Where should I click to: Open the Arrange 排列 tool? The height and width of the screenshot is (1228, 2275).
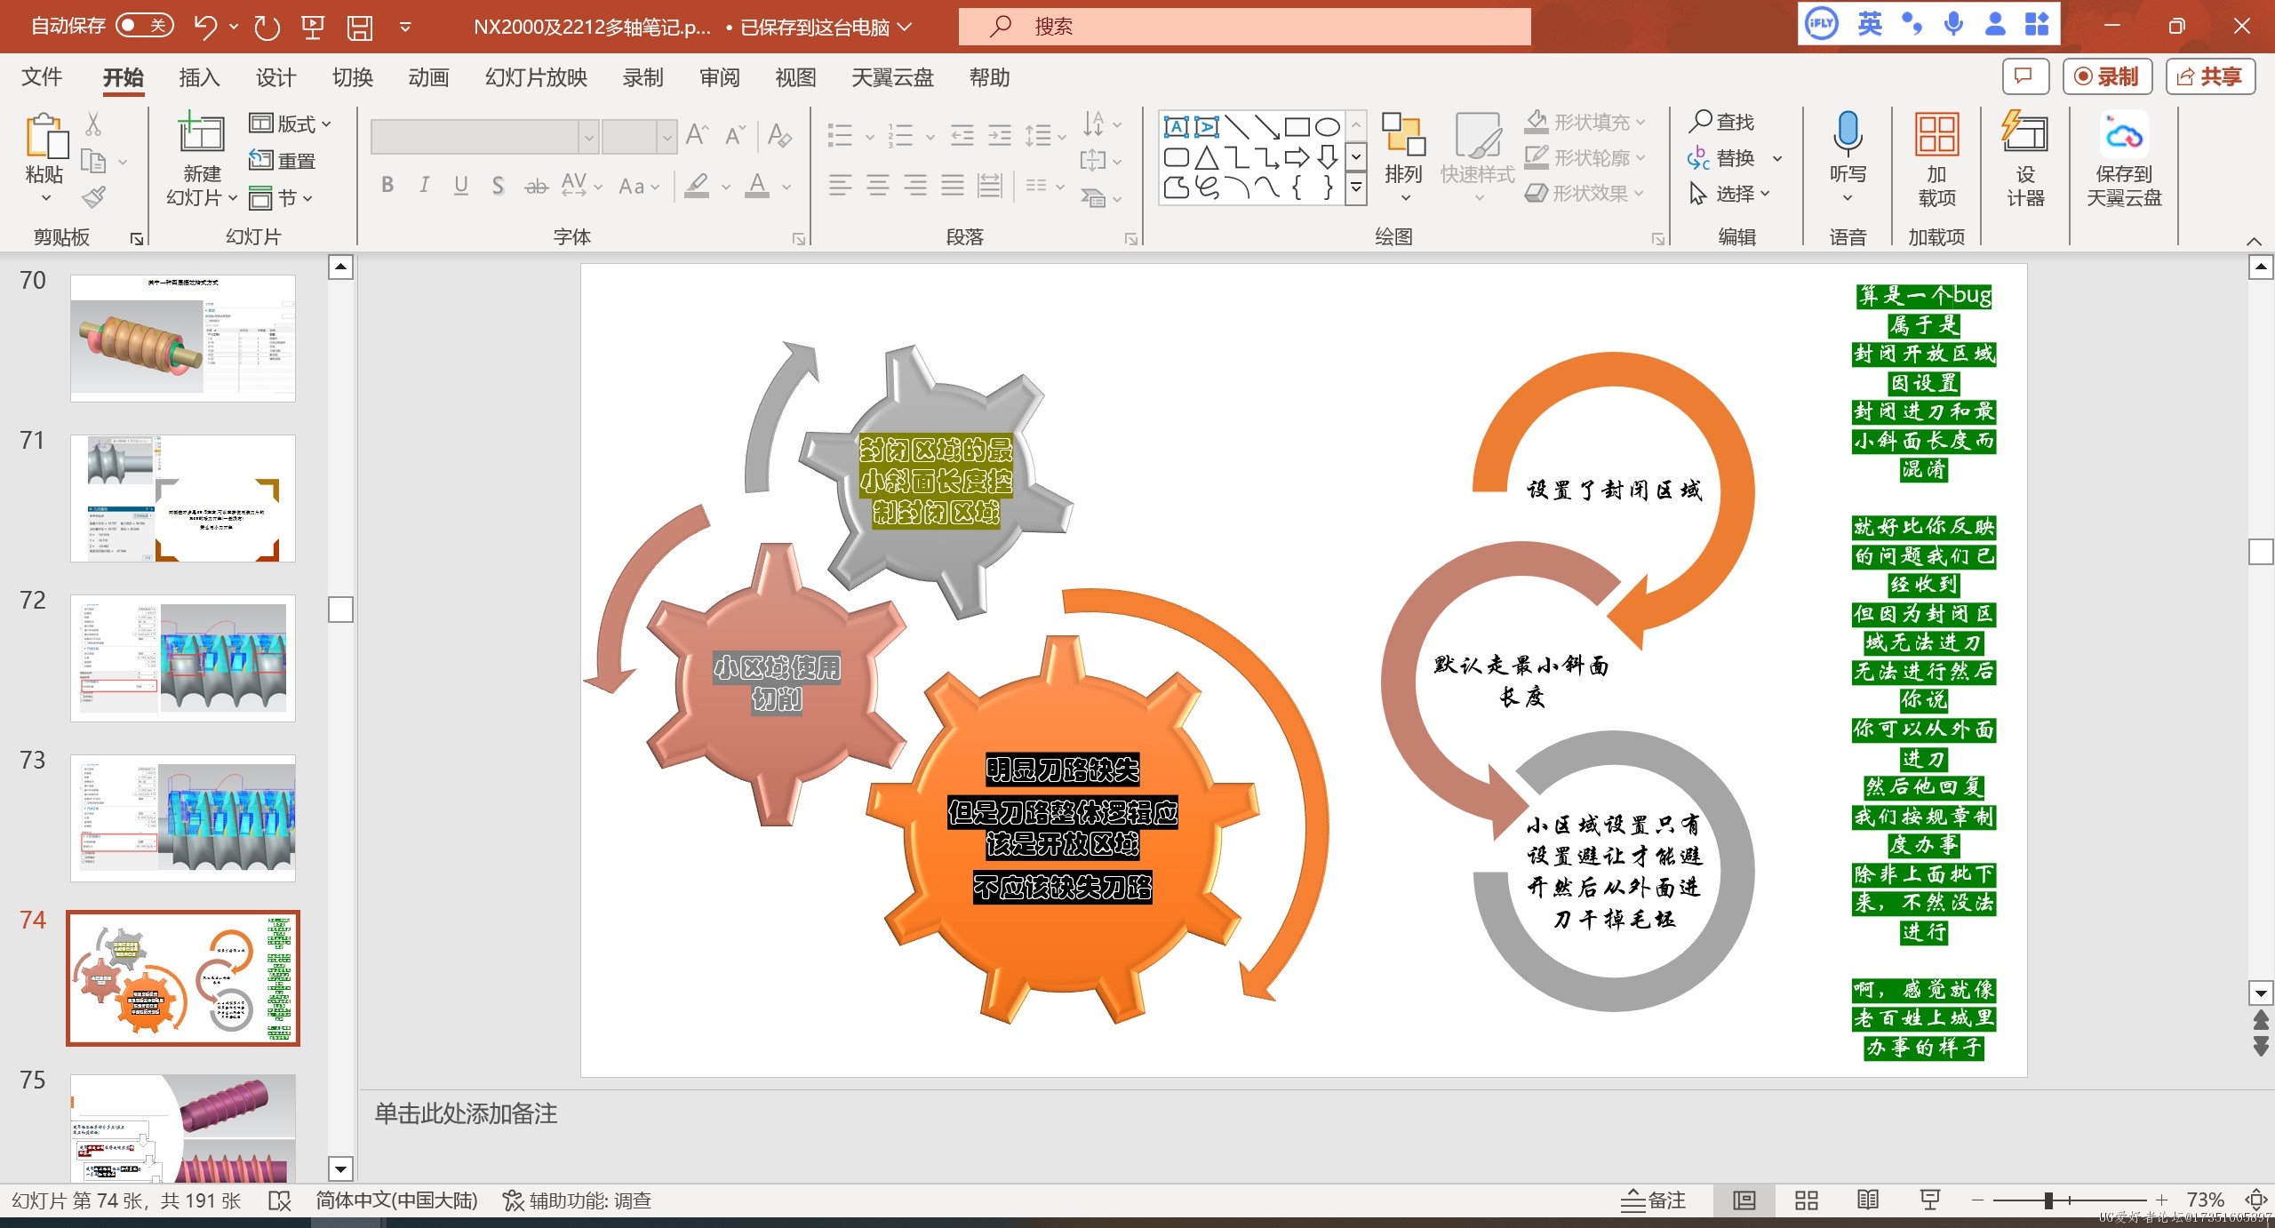[1403, 156]
